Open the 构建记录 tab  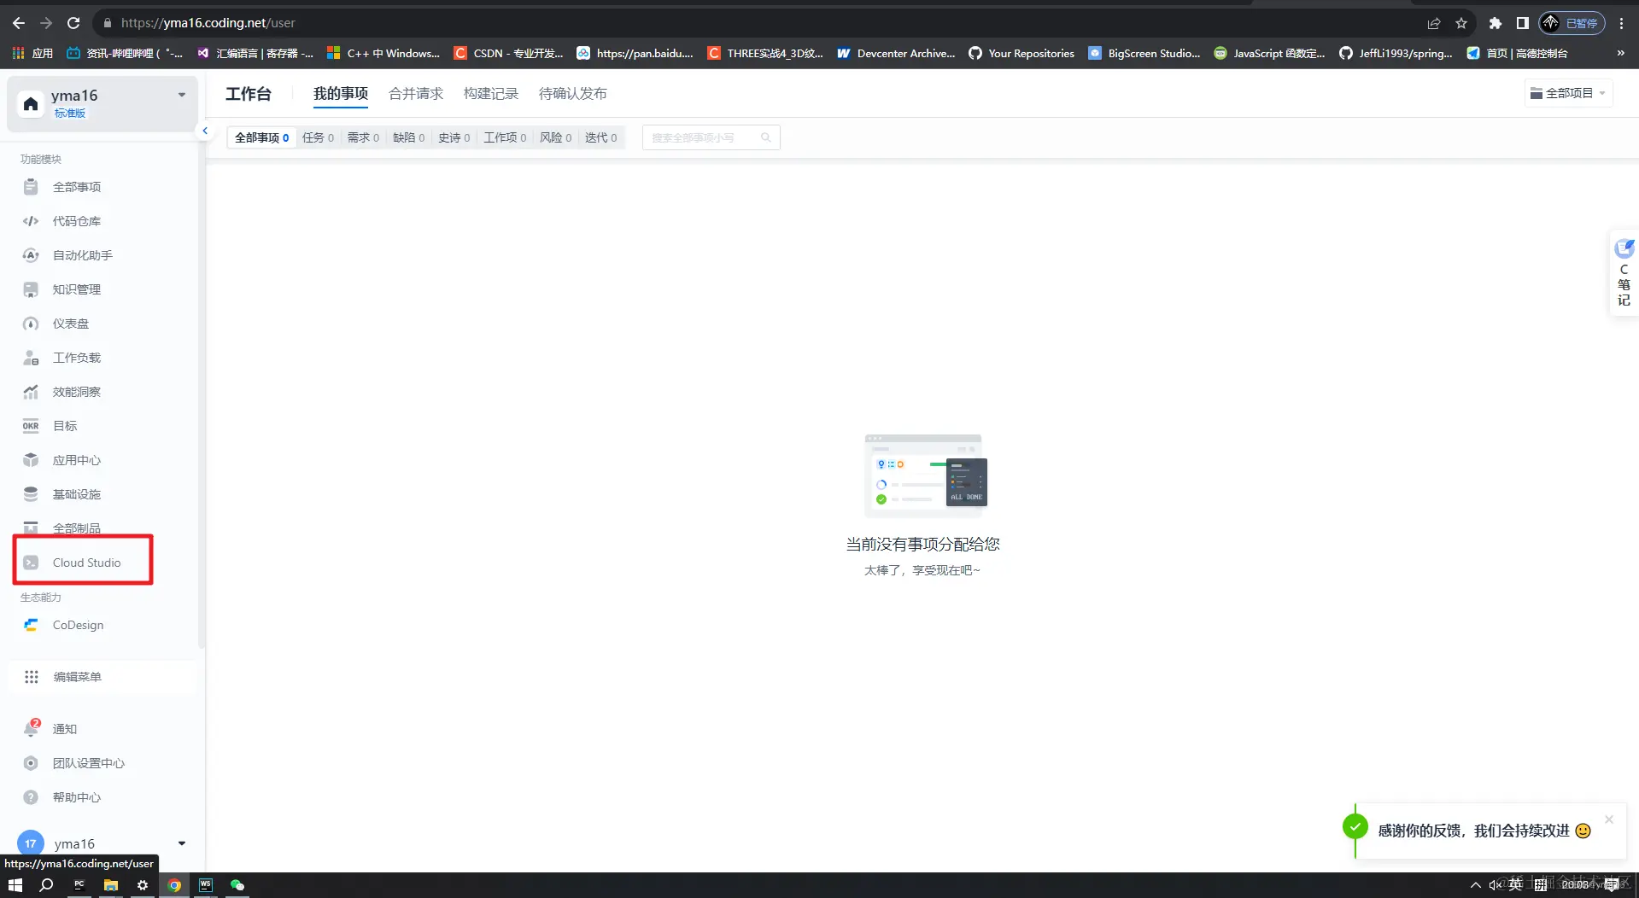point(490,94)
